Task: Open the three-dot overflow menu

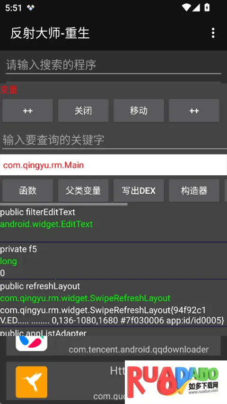Action: 213,33
